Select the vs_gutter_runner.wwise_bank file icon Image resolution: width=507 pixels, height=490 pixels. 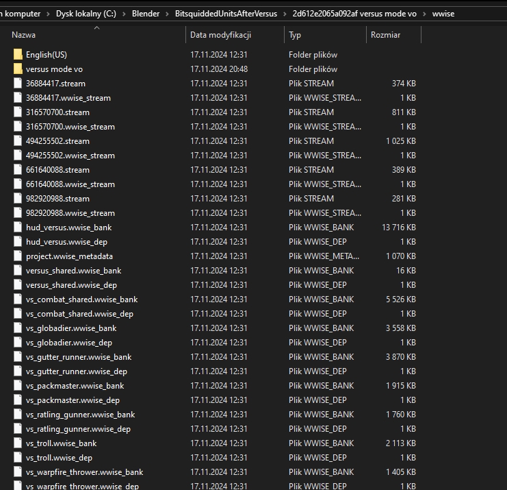[18, 357]
